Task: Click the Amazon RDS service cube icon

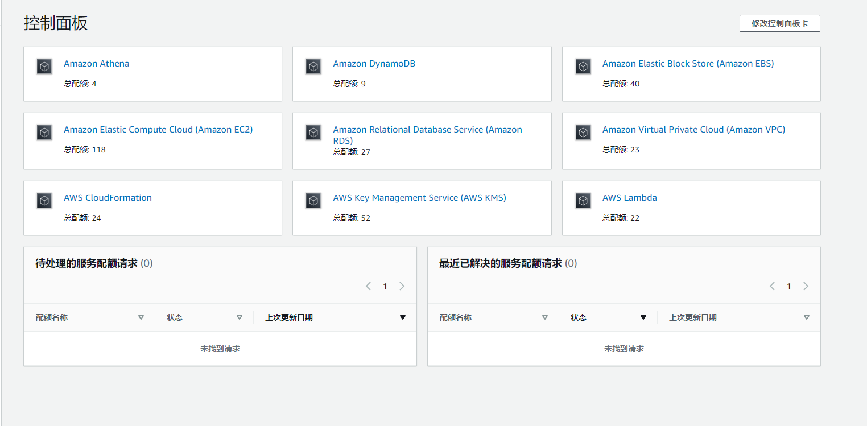Action: [313, 133]
